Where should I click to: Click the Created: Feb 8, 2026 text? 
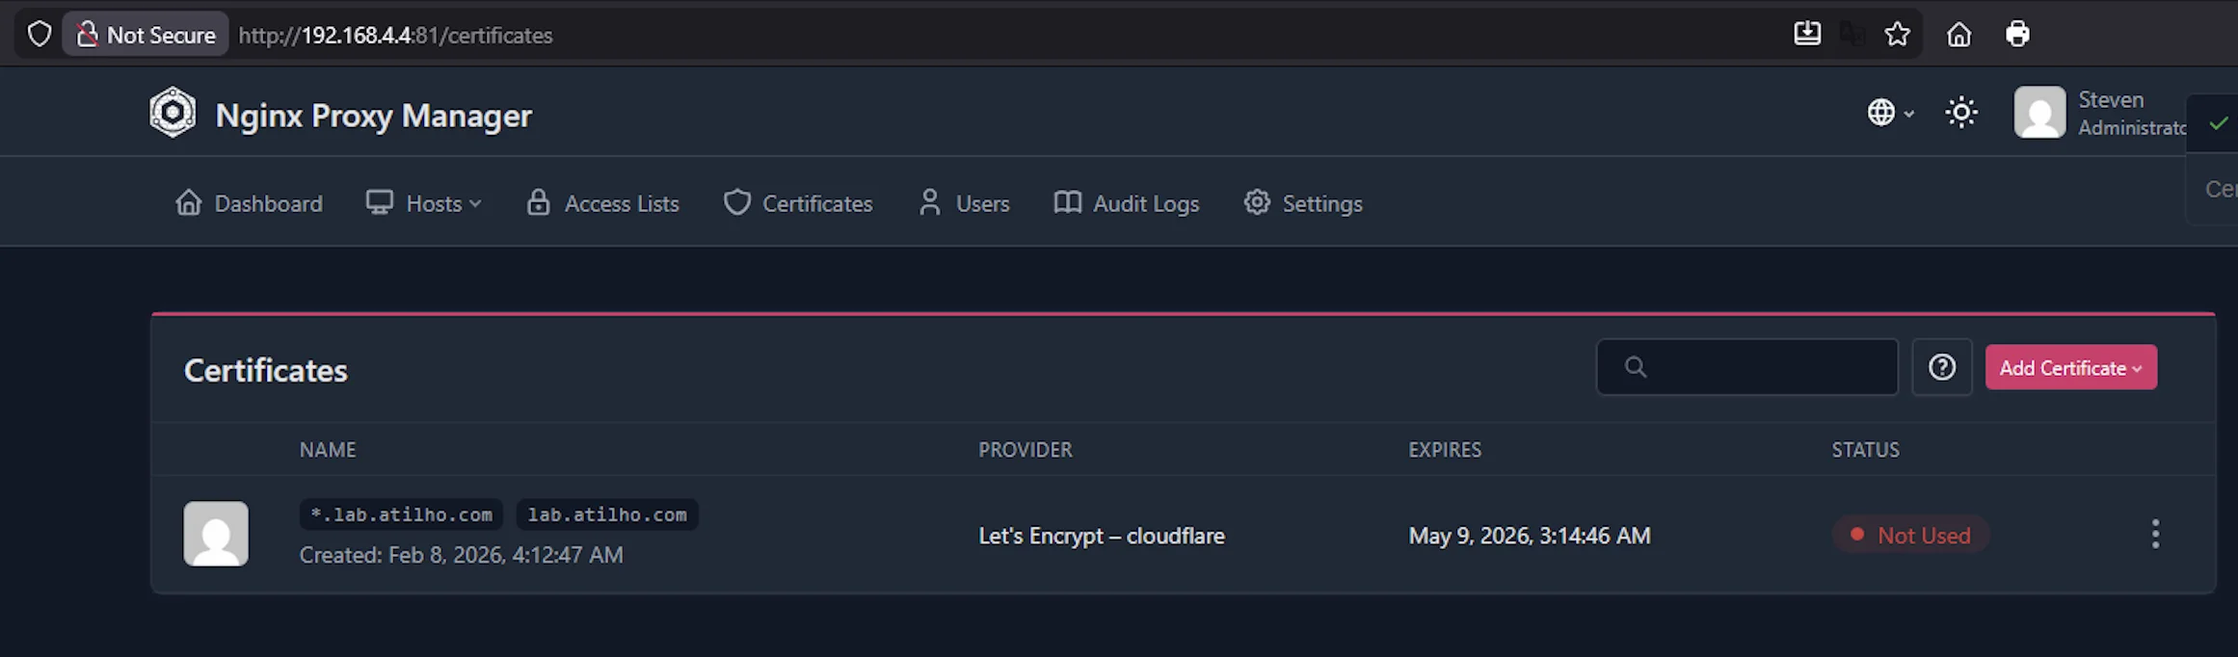pos(461,555)
